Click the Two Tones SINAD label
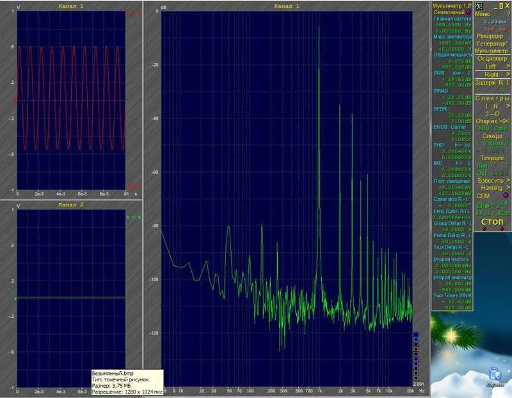 (x=452, y=295)
